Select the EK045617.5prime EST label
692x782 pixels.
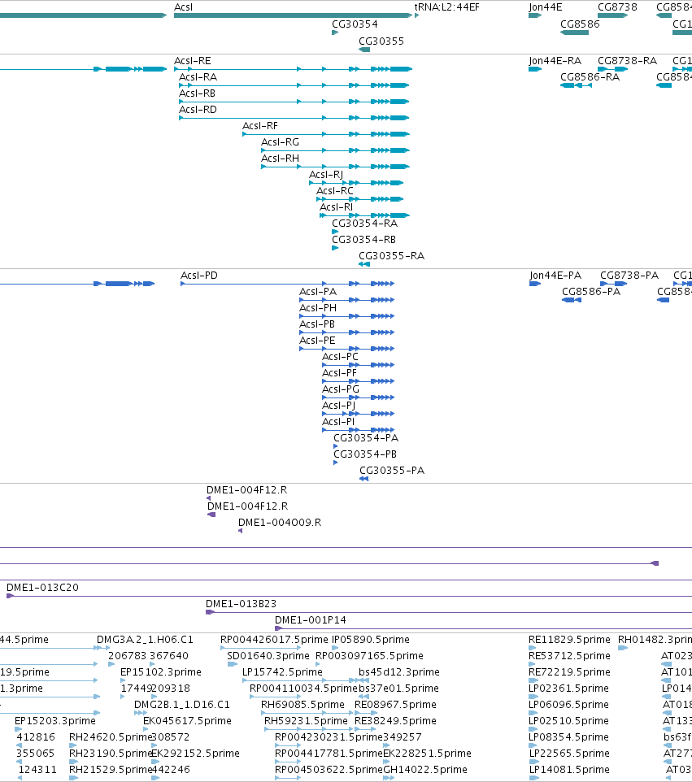(x=187, y=721)
